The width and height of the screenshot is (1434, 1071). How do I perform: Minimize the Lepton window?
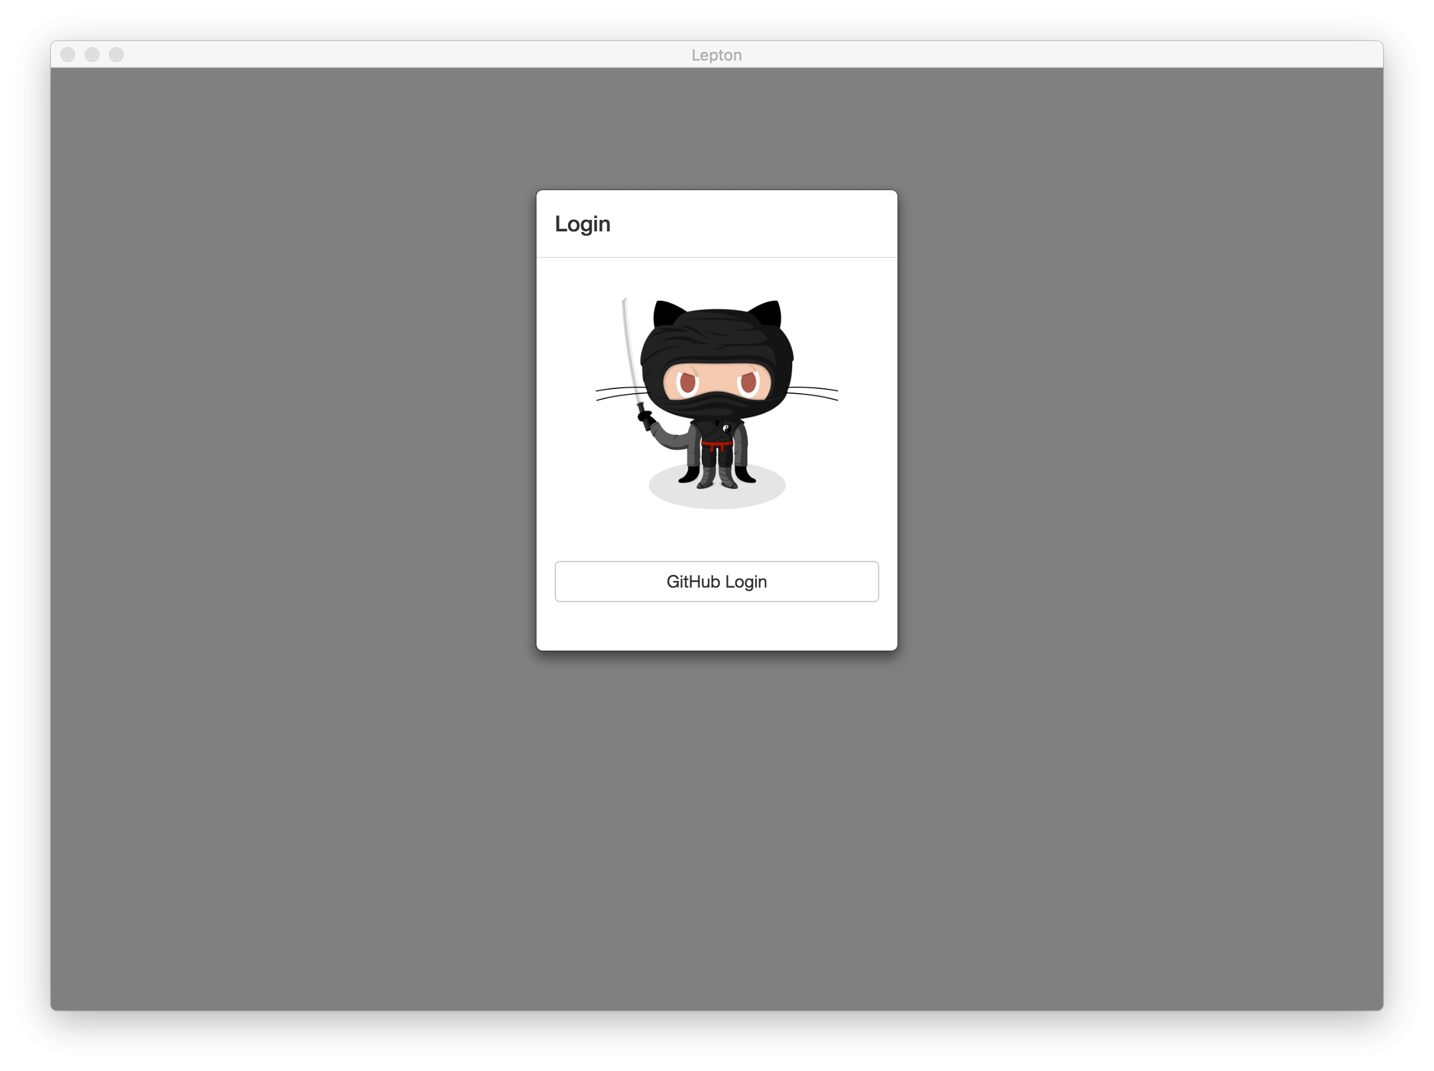(92, 55)
